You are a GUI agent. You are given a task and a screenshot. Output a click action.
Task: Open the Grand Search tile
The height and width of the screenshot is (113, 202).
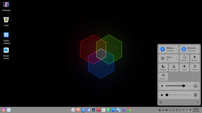(x=184, y=58)
